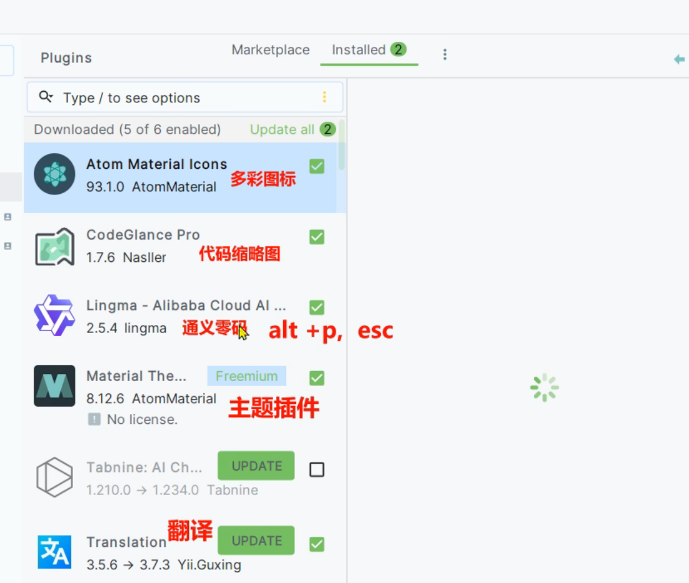This screenshot has height=583, width=689.
Task: Switch to the Marketplace tab
Action: [x=270, y=50]
